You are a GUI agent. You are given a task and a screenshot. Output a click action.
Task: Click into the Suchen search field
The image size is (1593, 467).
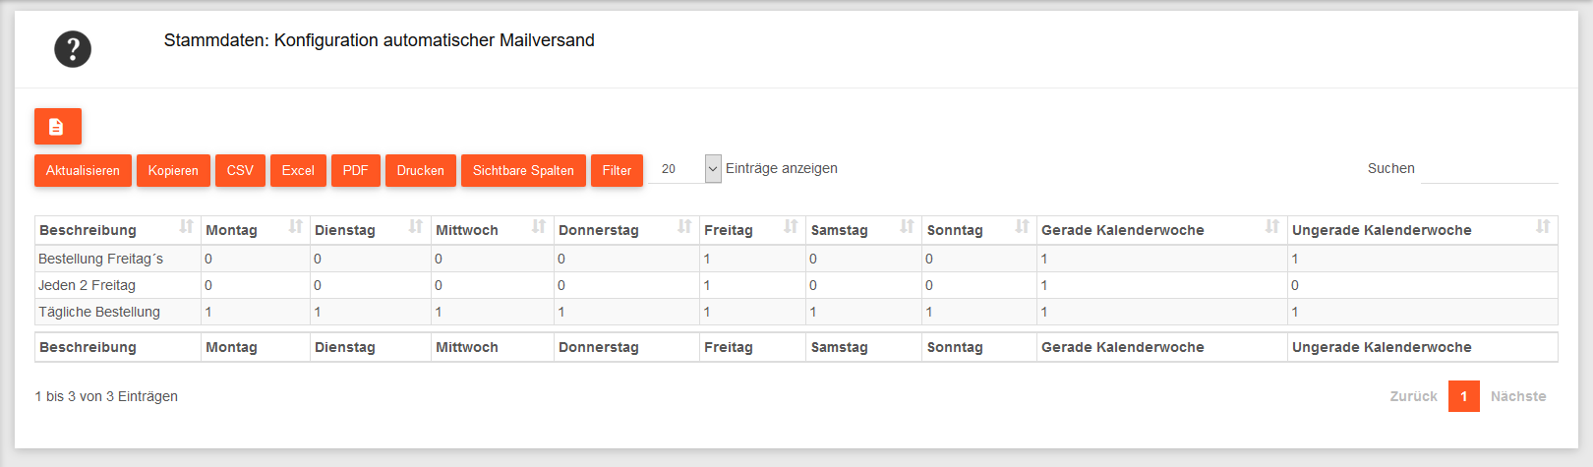click(1489, 169)
